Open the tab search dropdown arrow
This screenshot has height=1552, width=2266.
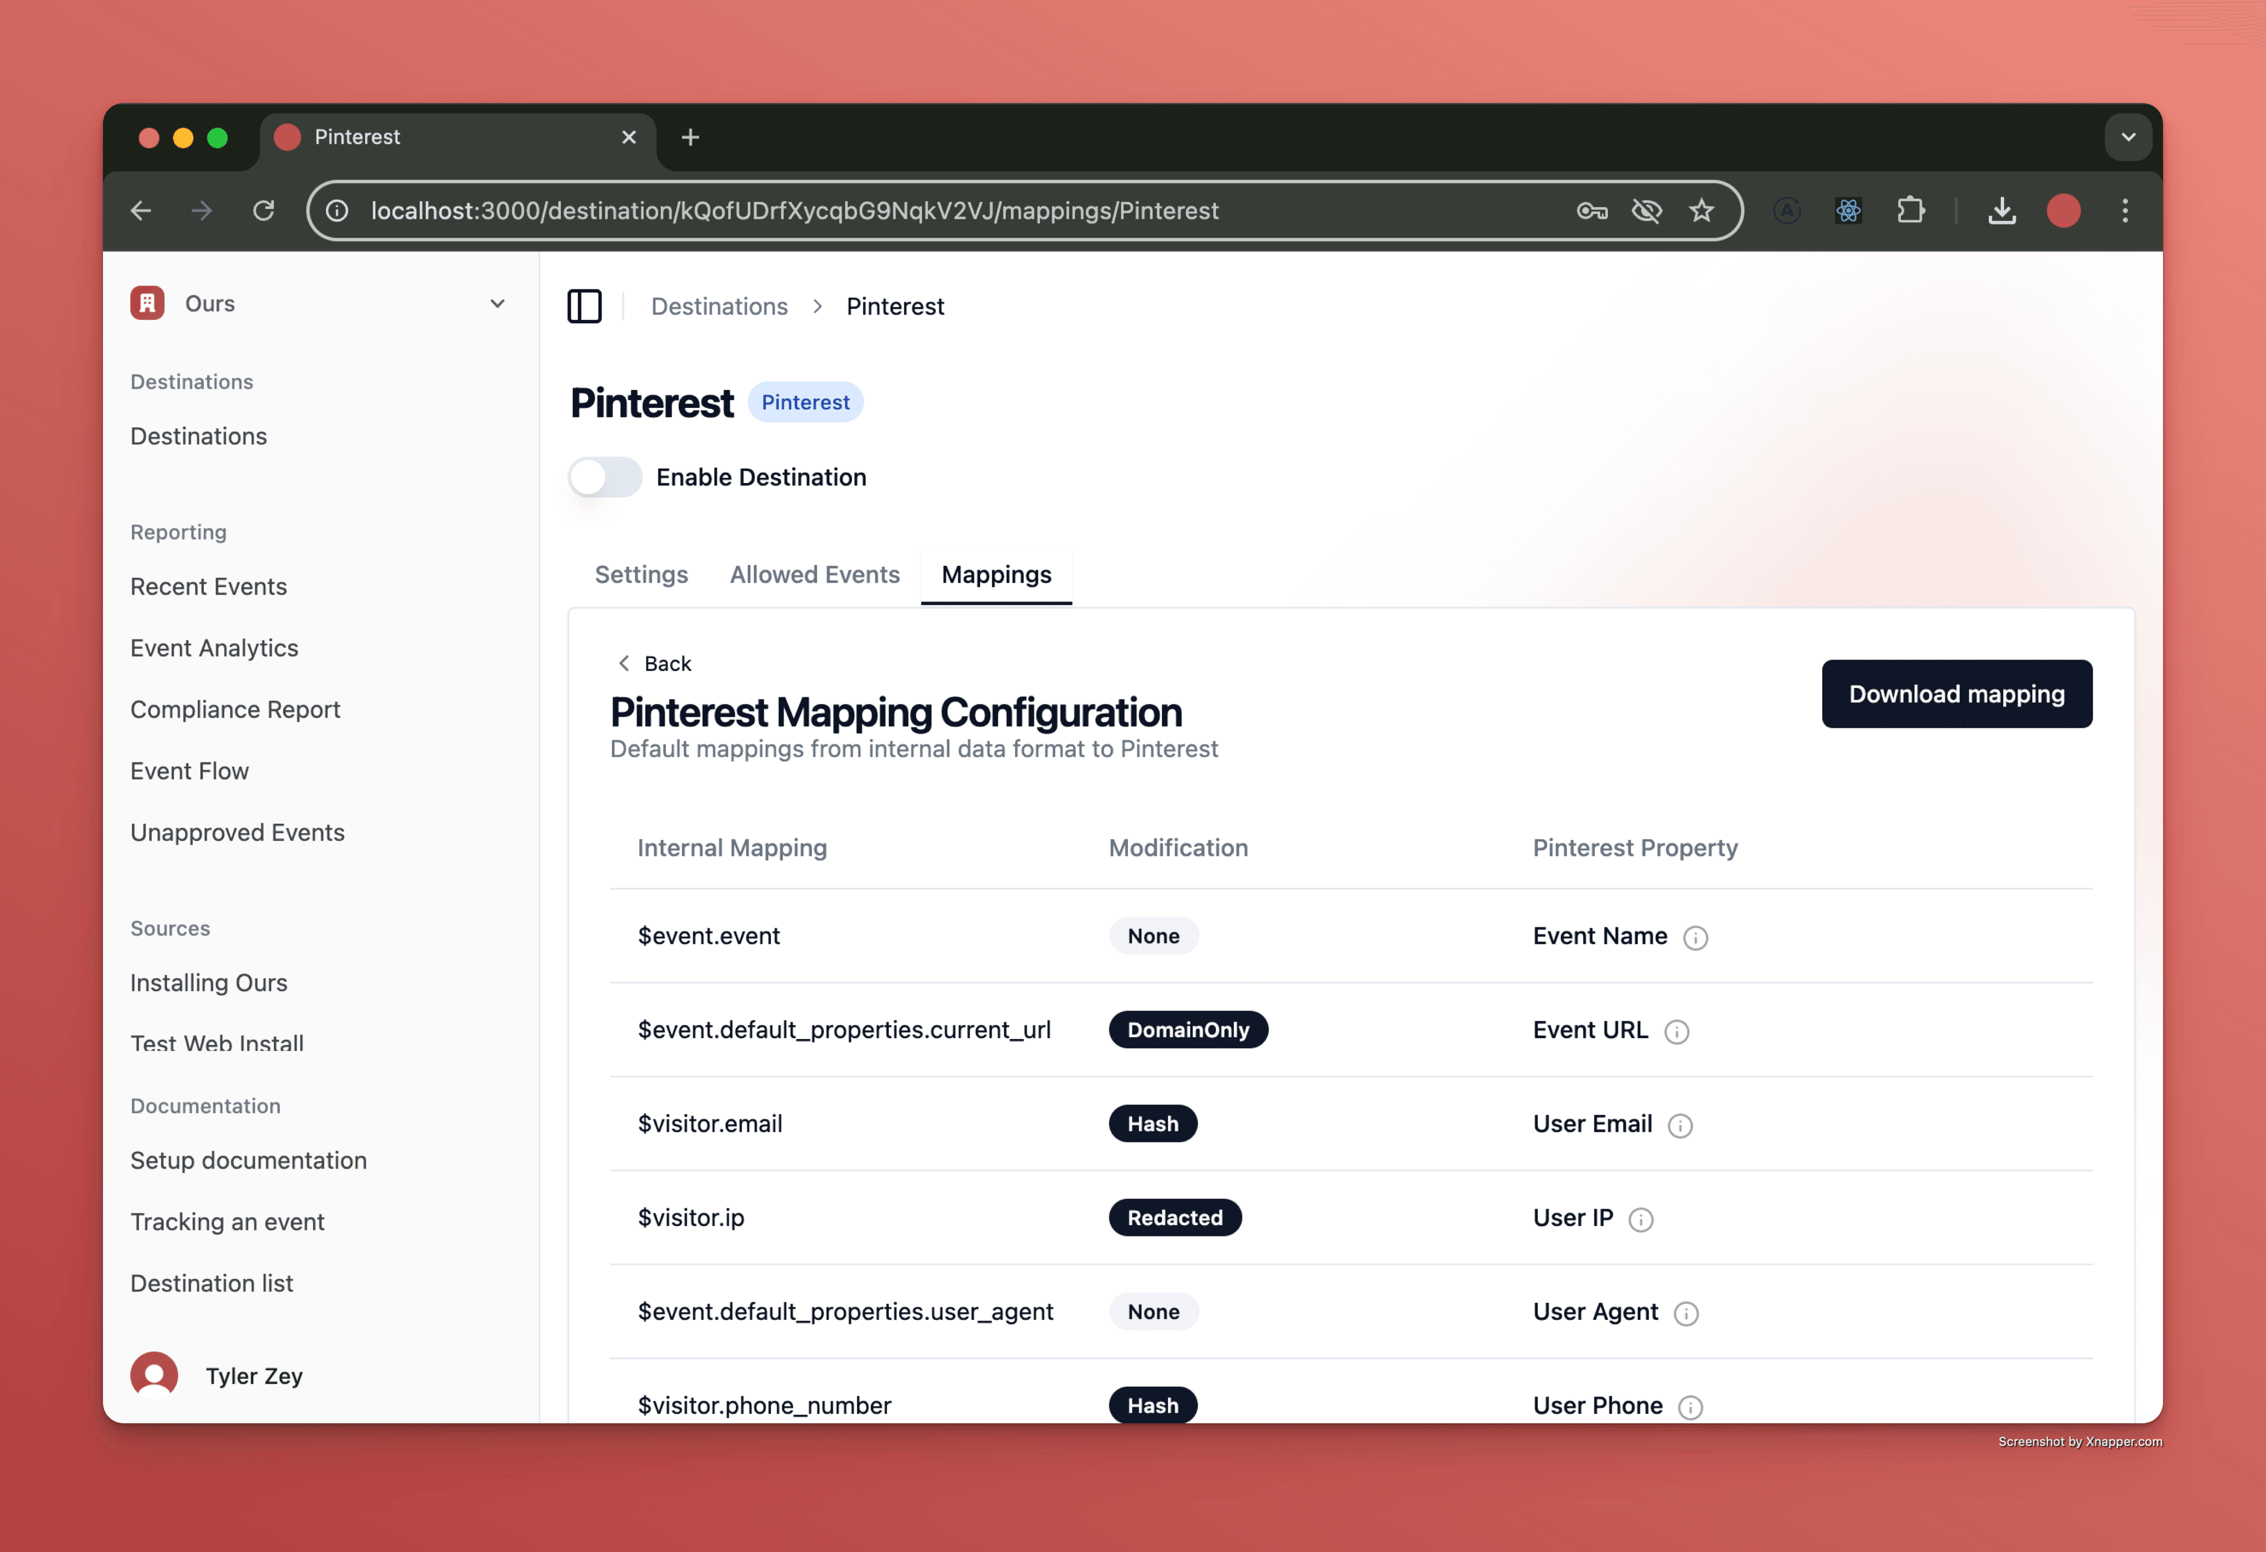point(2128,137)
